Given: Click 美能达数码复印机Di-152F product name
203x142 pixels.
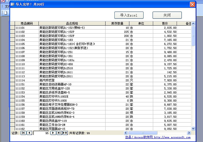Looking at the screenshot, I should pos(72,36).
